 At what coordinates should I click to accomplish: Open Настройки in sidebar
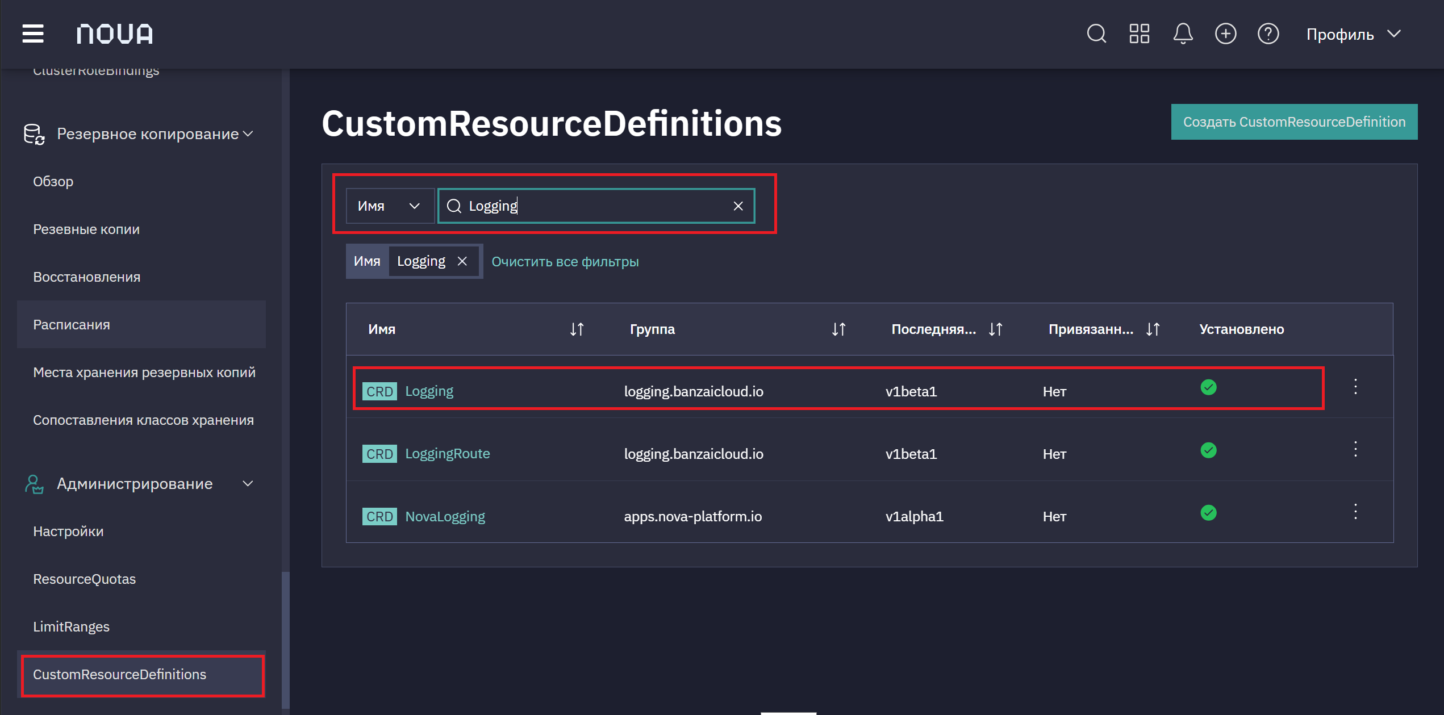68,532
